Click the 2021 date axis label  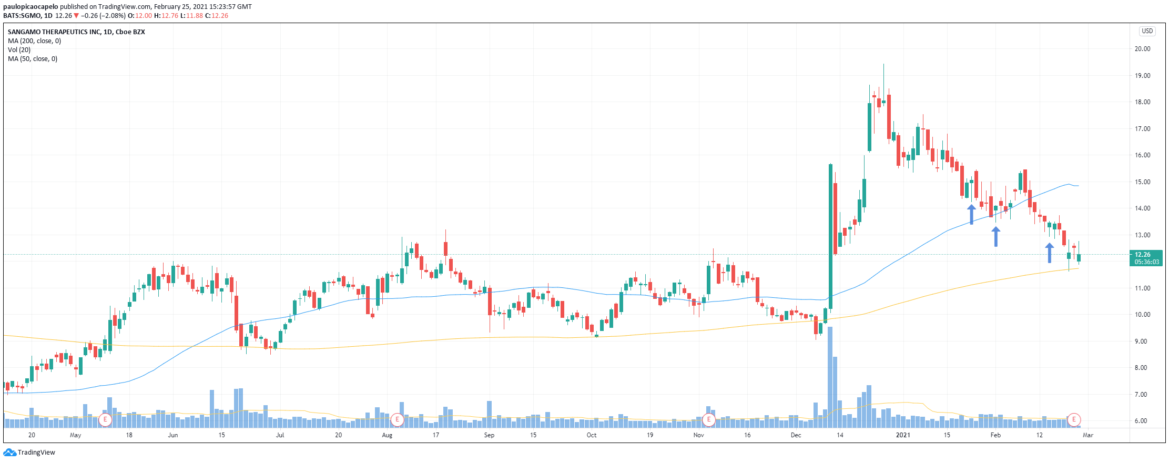pos(903,435)
